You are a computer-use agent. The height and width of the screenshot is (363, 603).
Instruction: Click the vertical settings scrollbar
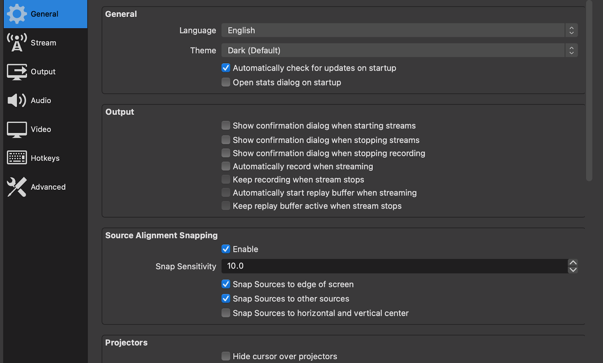[x=589, y=90]
